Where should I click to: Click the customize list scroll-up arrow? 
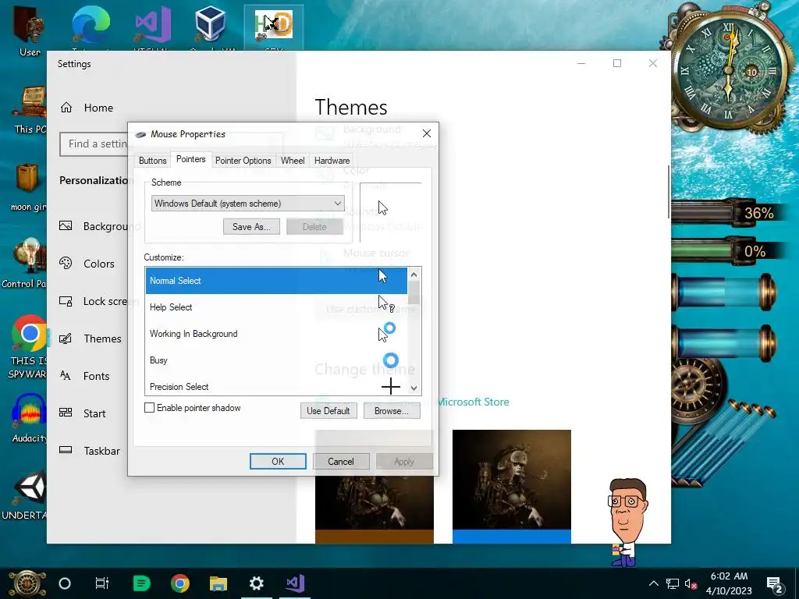click(414, 275)
